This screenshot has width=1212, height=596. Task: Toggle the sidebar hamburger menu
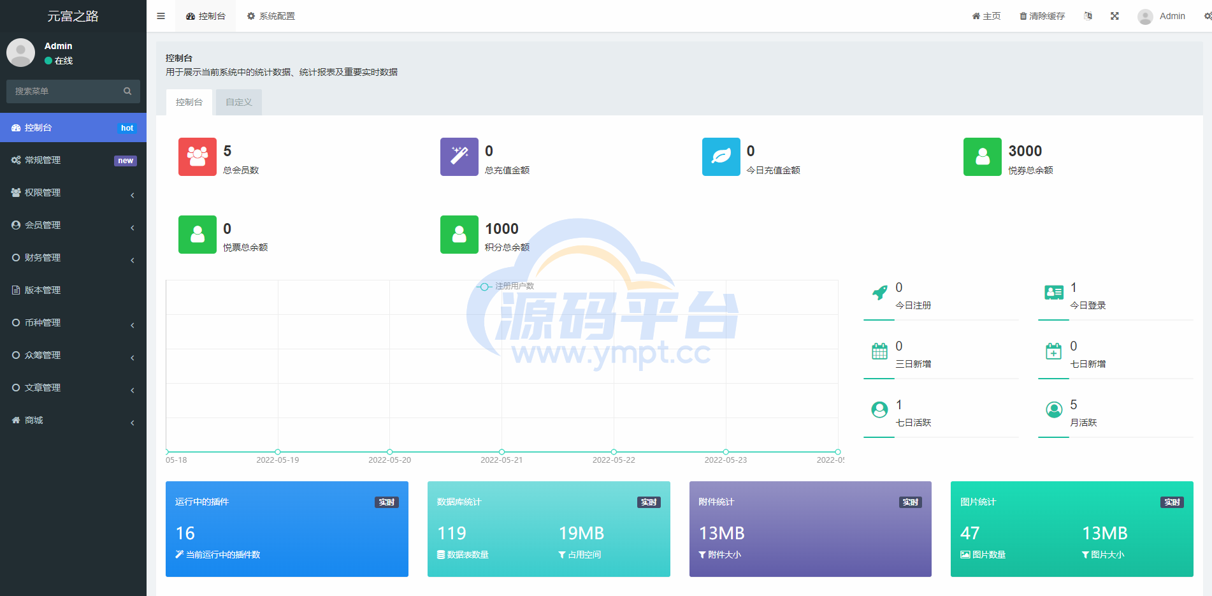tap(161, 16)
